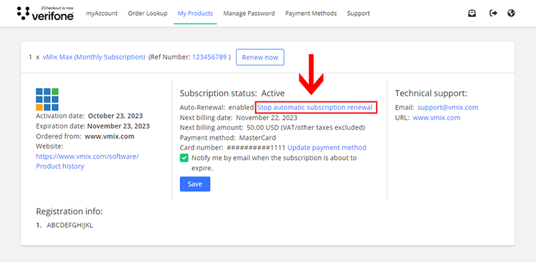Click reference number 123456789
Viewport: 536px width, 262px height.
point(209,57)
